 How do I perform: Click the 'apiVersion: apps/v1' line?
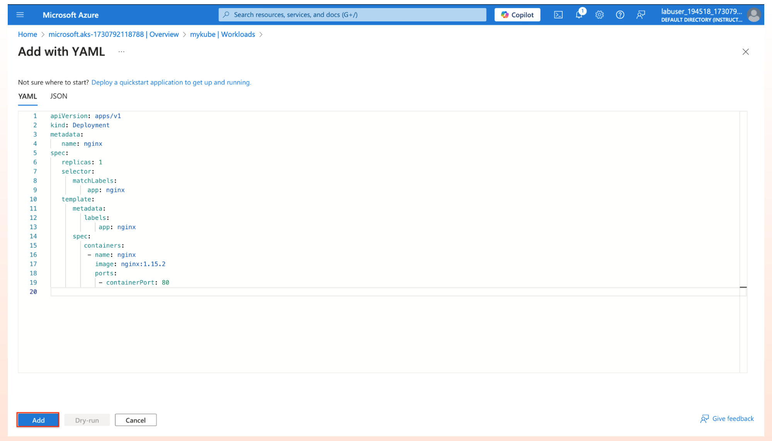[85, 116]
